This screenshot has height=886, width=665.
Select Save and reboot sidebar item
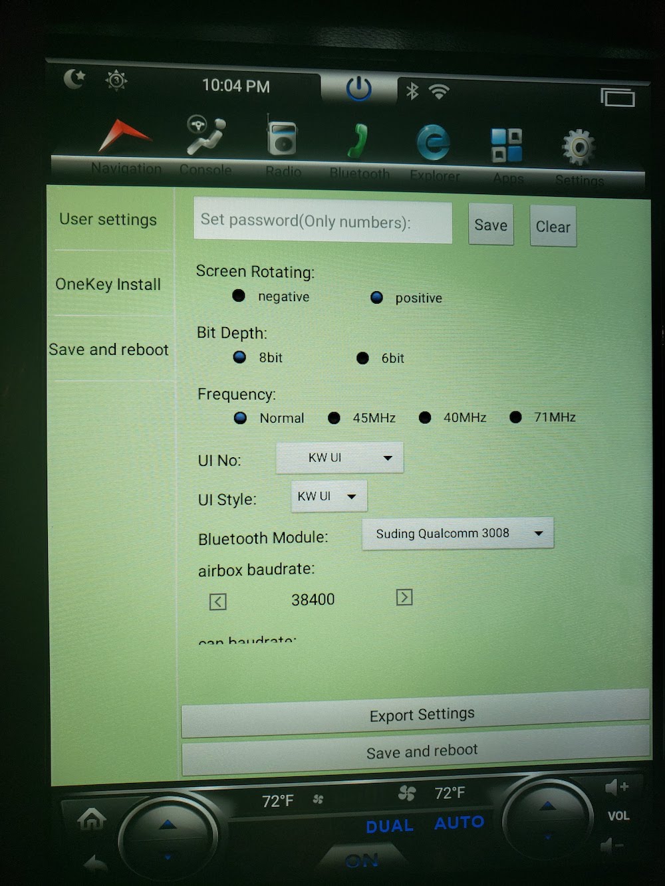[108, 350]
